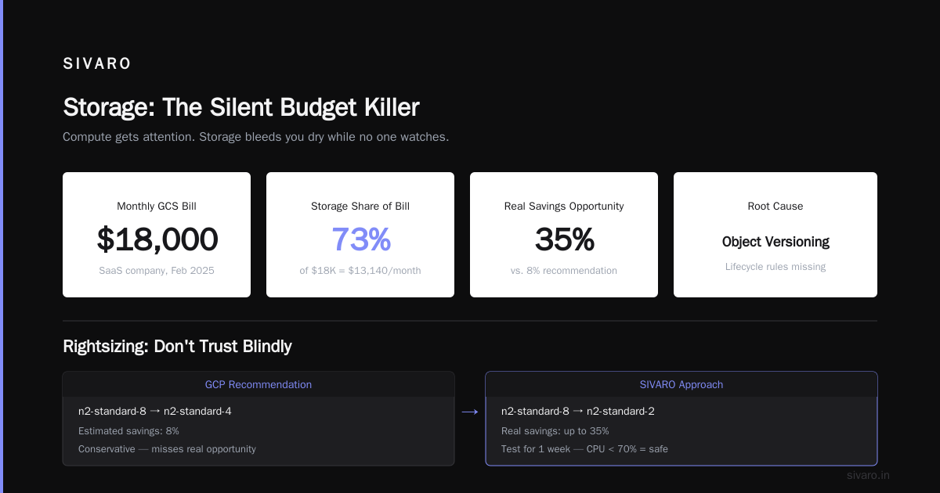Click 'Real savings: up to 35%' line
Image resolution: width=940 pixels, height=493 pixels.
555,431
